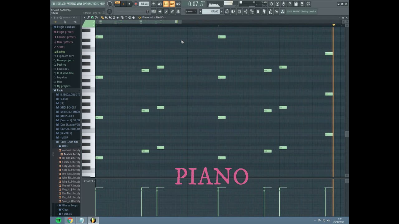Open Google Chrome from the taskbar

pyautogui.click(x=70, y=220)
